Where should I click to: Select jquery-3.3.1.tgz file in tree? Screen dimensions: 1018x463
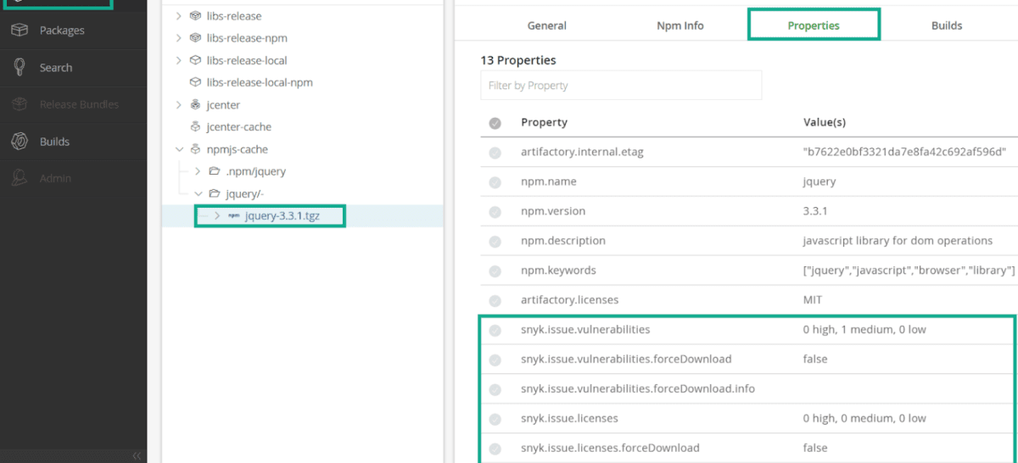pyautogui.click(x=282, y=215)
